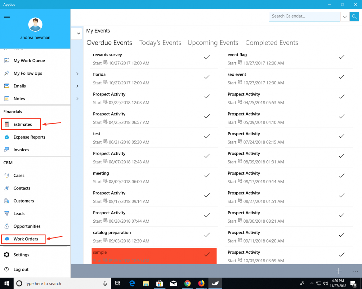362x289 pixels.
Task: Click the plus icon to add event
Action: (339, 271)
